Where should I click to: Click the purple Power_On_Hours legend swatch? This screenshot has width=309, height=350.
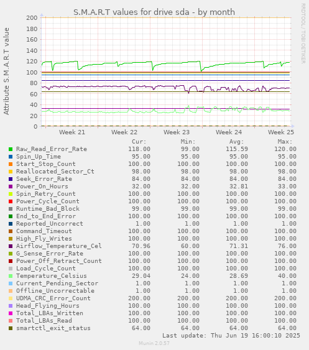(11, 187)
